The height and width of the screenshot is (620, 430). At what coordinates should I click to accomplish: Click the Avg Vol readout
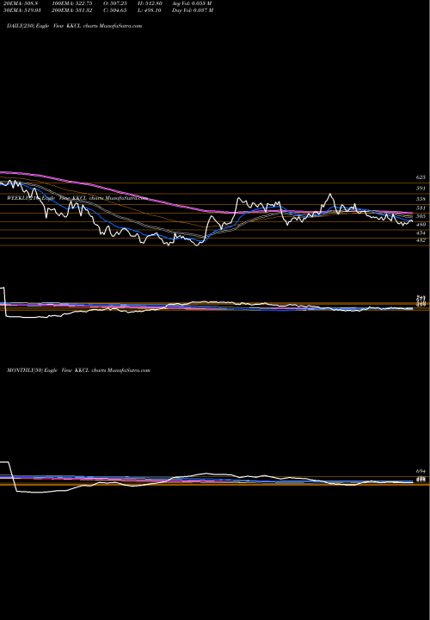(193, 3)
